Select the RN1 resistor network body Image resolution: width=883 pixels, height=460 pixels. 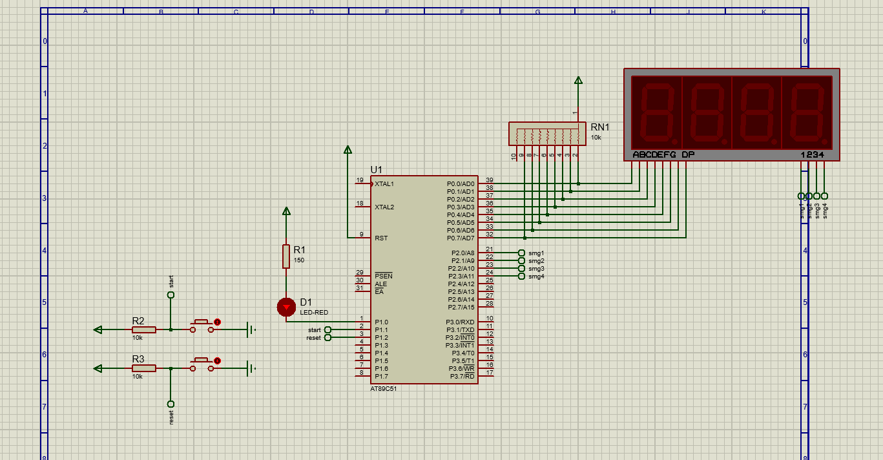[547, 134]
